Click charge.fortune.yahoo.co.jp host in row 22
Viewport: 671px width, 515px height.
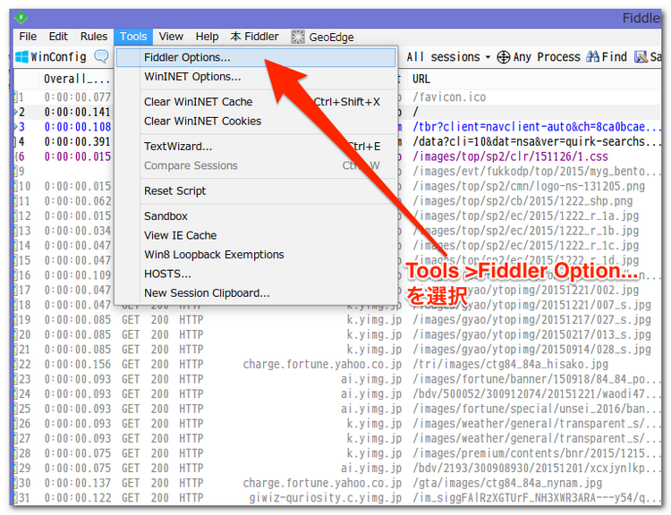(322, 365)
